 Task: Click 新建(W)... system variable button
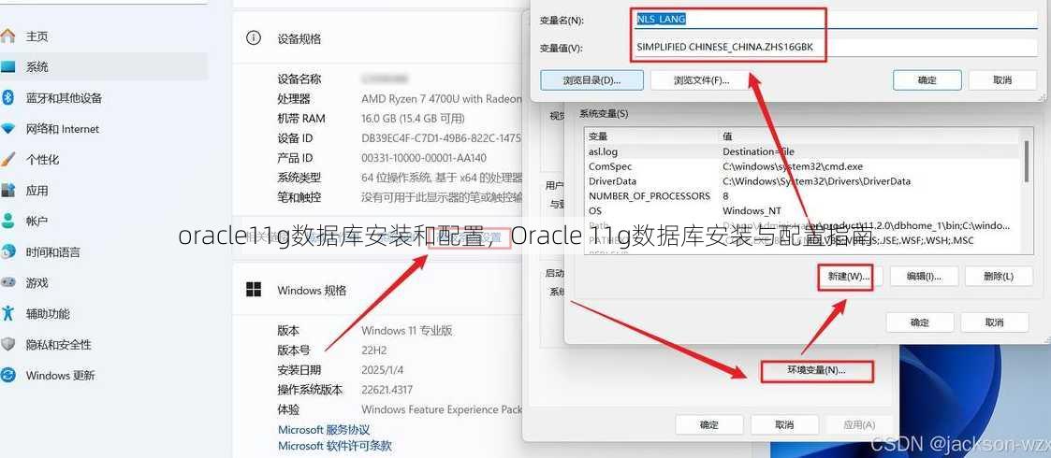click(849, 276)
